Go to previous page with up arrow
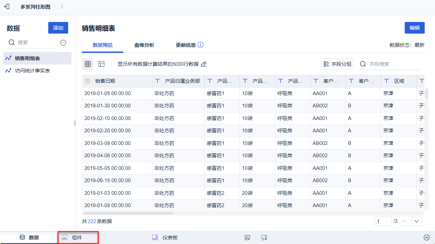 (x=404, y=221)
